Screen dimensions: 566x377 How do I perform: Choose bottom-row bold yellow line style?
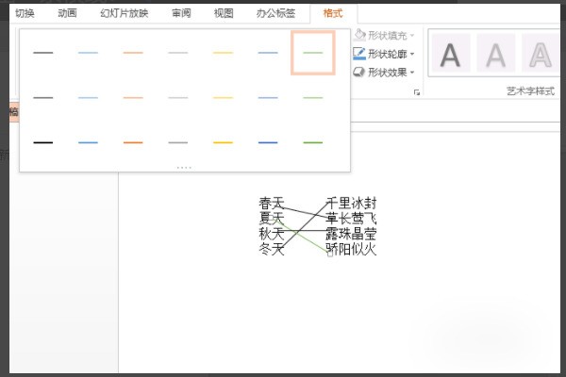point(223,142)
